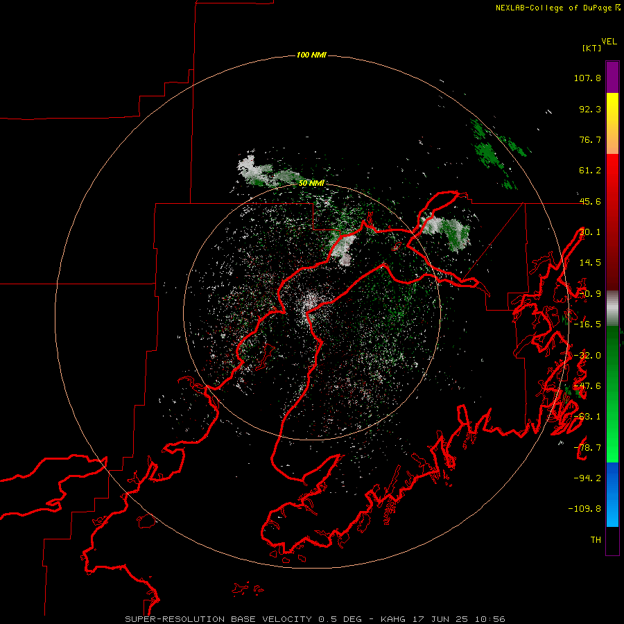The height and width of the screenshot is (624, 624).
Task: Click the 76.7 scale value
Action: pyautogui.click(x=590, y=139)
